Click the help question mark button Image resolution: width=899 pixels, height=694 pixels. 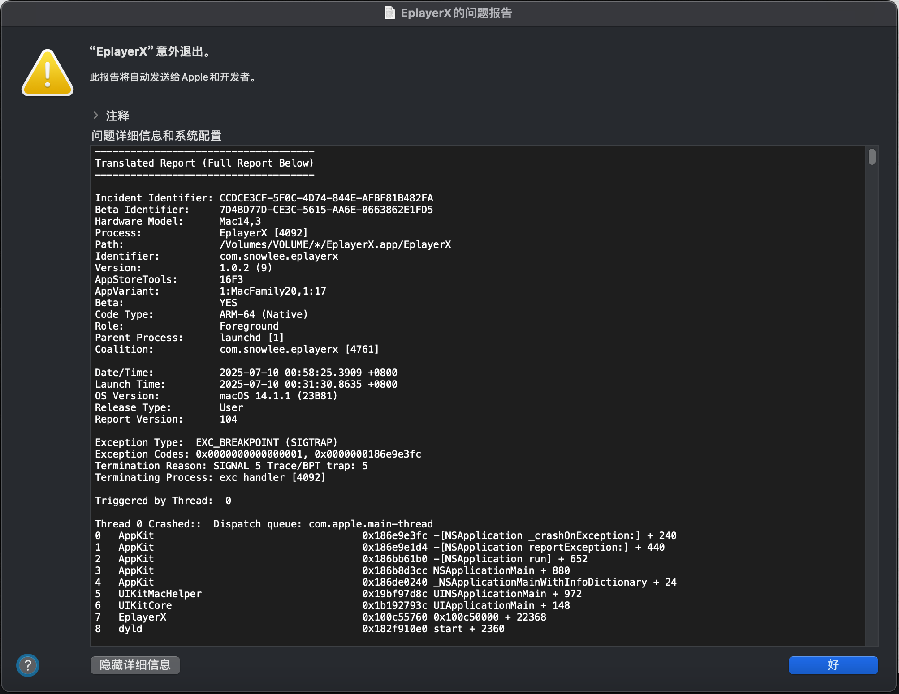[28, 665]
